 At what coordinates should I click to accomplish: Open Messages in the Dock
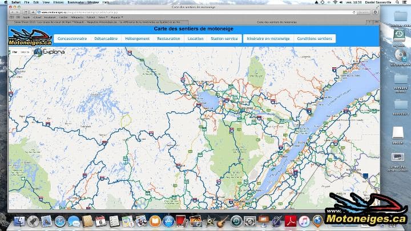pos(74,221)
